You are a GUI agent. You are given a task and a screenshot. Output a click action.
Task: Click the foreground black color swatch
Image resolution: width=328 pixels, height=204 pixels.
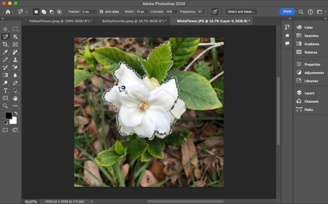(x=8, y=115)
